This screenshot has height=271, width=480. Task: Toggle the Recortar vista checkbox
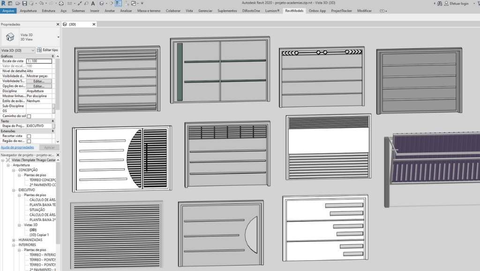point(29,136)
